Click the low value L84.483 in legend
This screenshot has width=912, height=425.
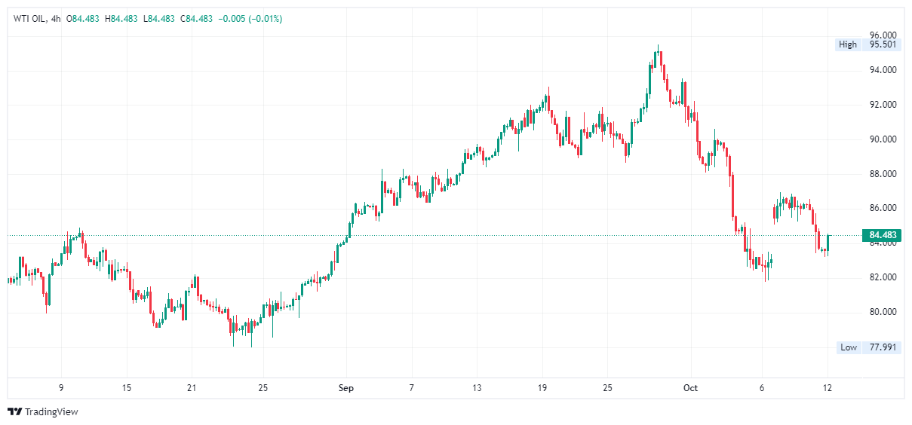pos(159,19)
